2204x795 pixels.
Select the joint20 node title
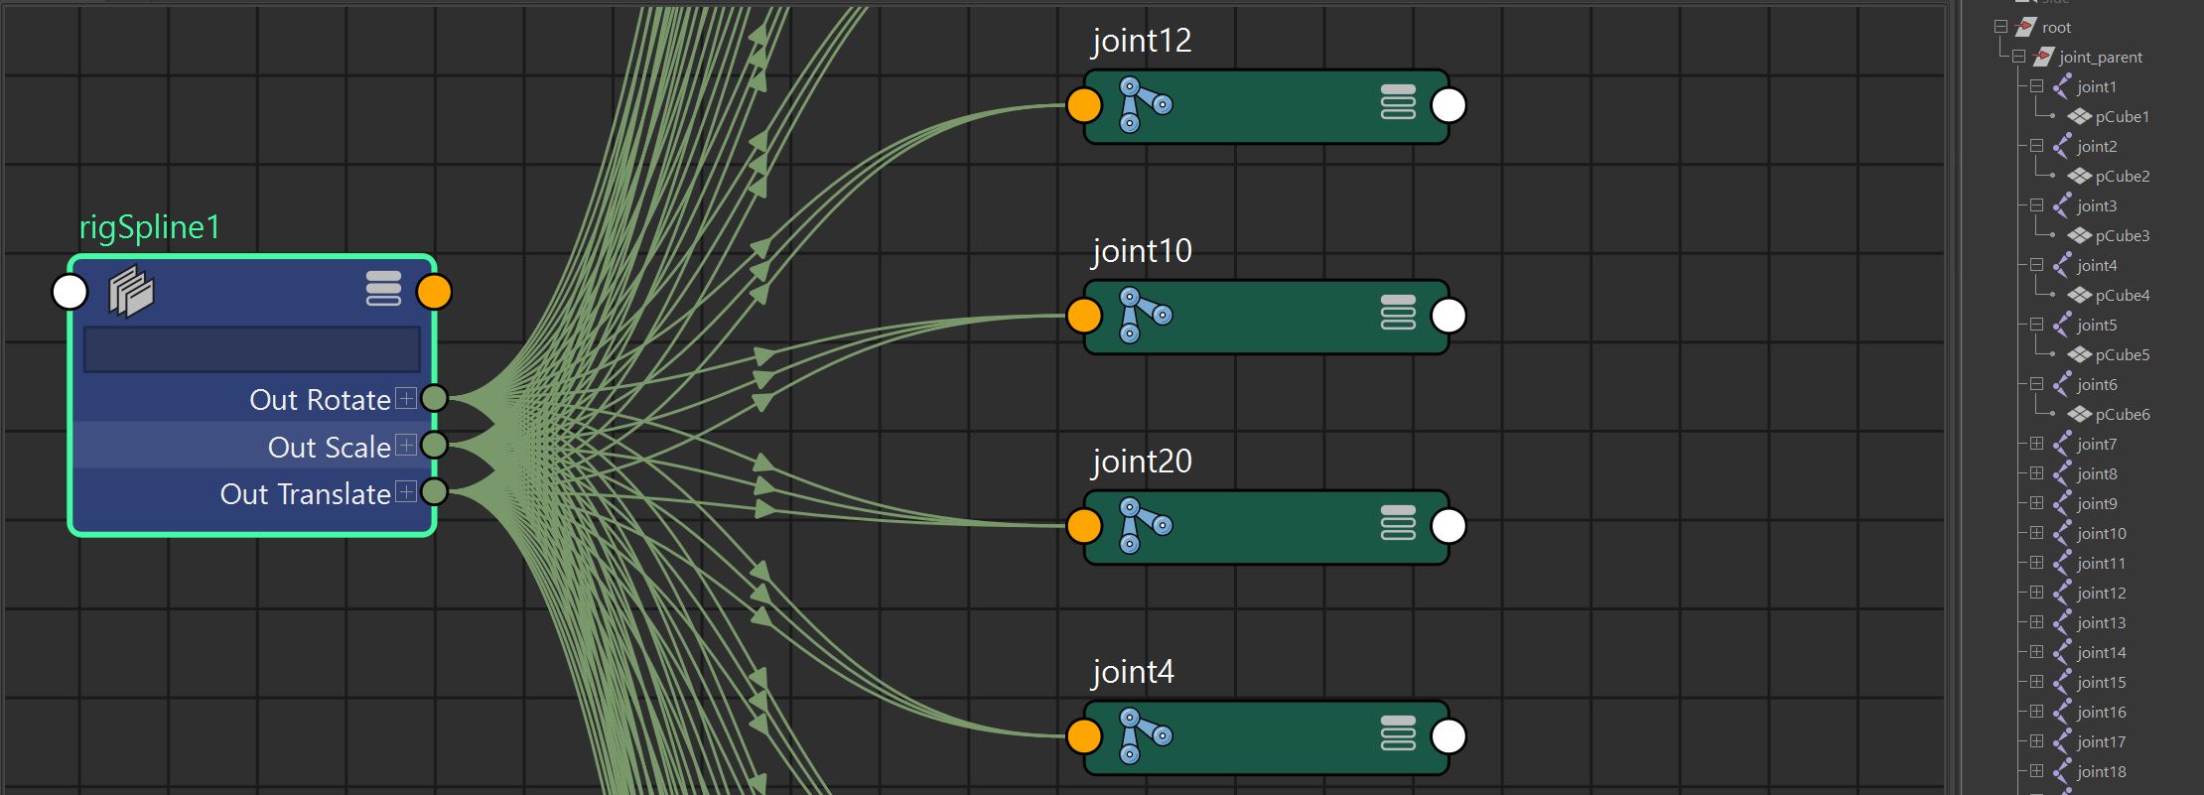tap(1142, 462)
